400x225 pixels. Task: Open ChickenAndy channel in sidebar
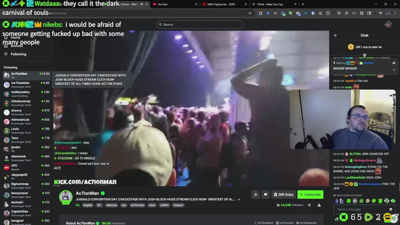[26, 103]
